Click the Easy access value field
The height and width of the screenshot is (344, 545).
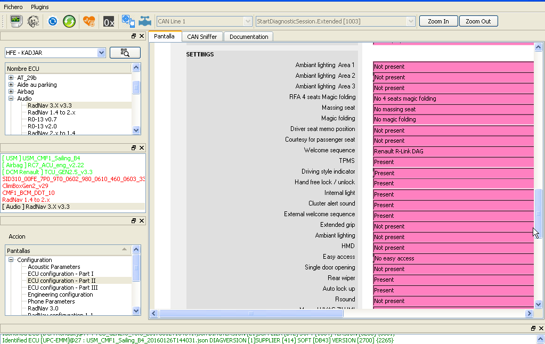[x=453, y=258]
